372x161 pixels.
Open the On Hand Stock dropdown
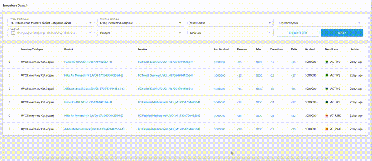coord(320,23)
